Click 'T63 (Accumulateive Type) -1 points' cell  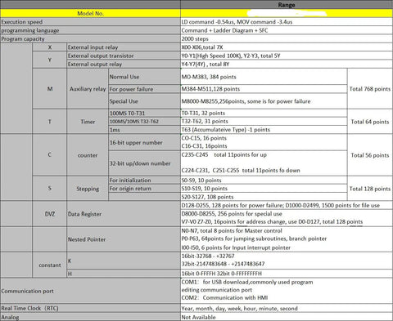tap(264, 130)
